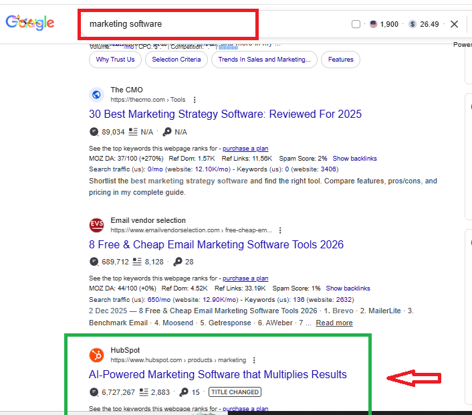Show backlinks for Email vendor selection result

[x=348, y=288]
